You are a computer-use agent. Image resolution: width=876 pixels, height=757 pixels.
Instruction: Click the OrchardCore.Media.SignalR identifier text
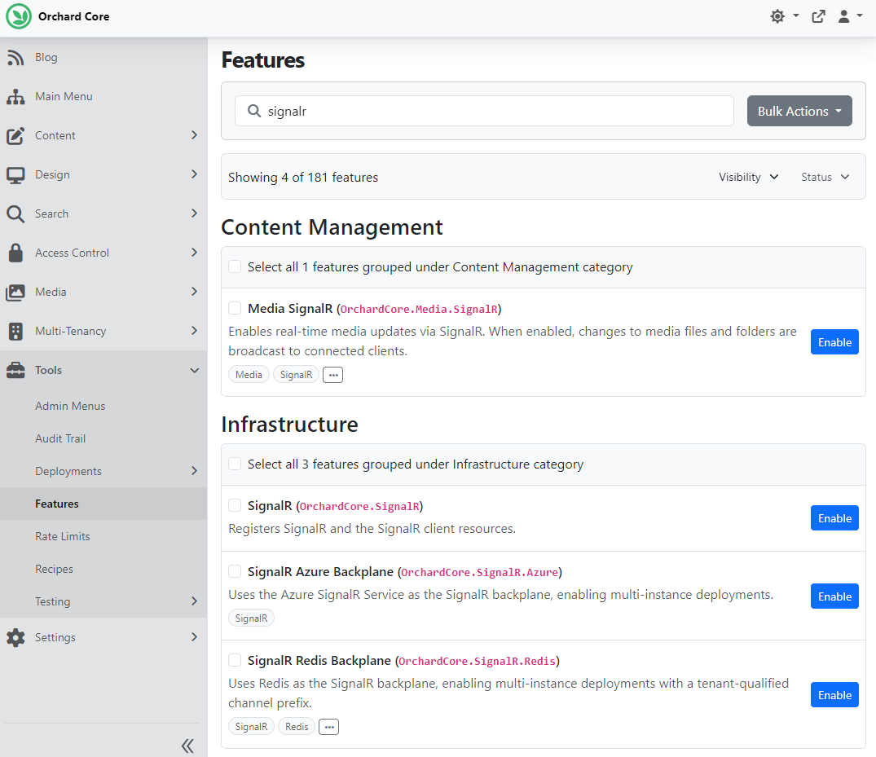[419, 309]
